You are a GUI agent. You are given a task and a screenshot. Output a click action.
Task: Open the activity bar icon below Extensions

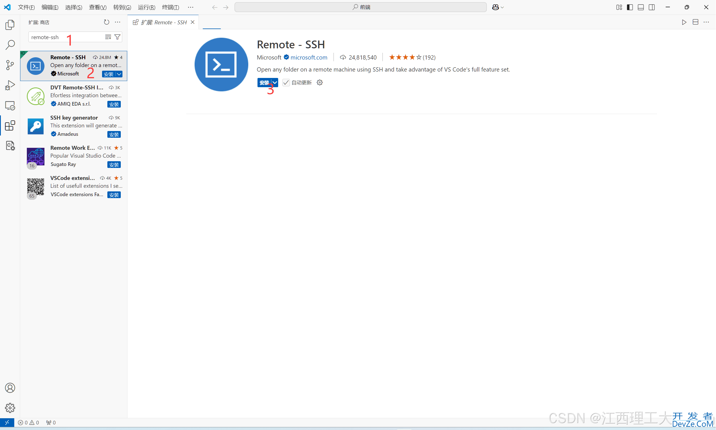click(x=10, y=146)
